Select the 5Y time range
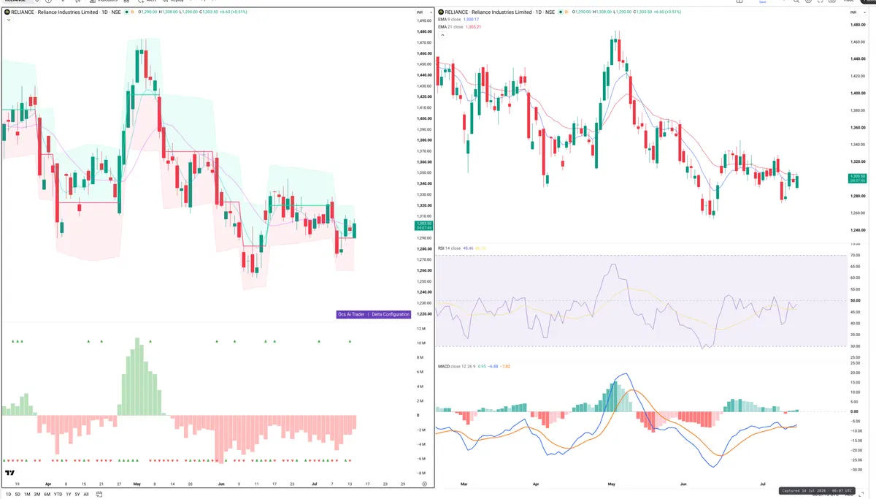This screenshot has width=876, height=499. pos(77,495)
